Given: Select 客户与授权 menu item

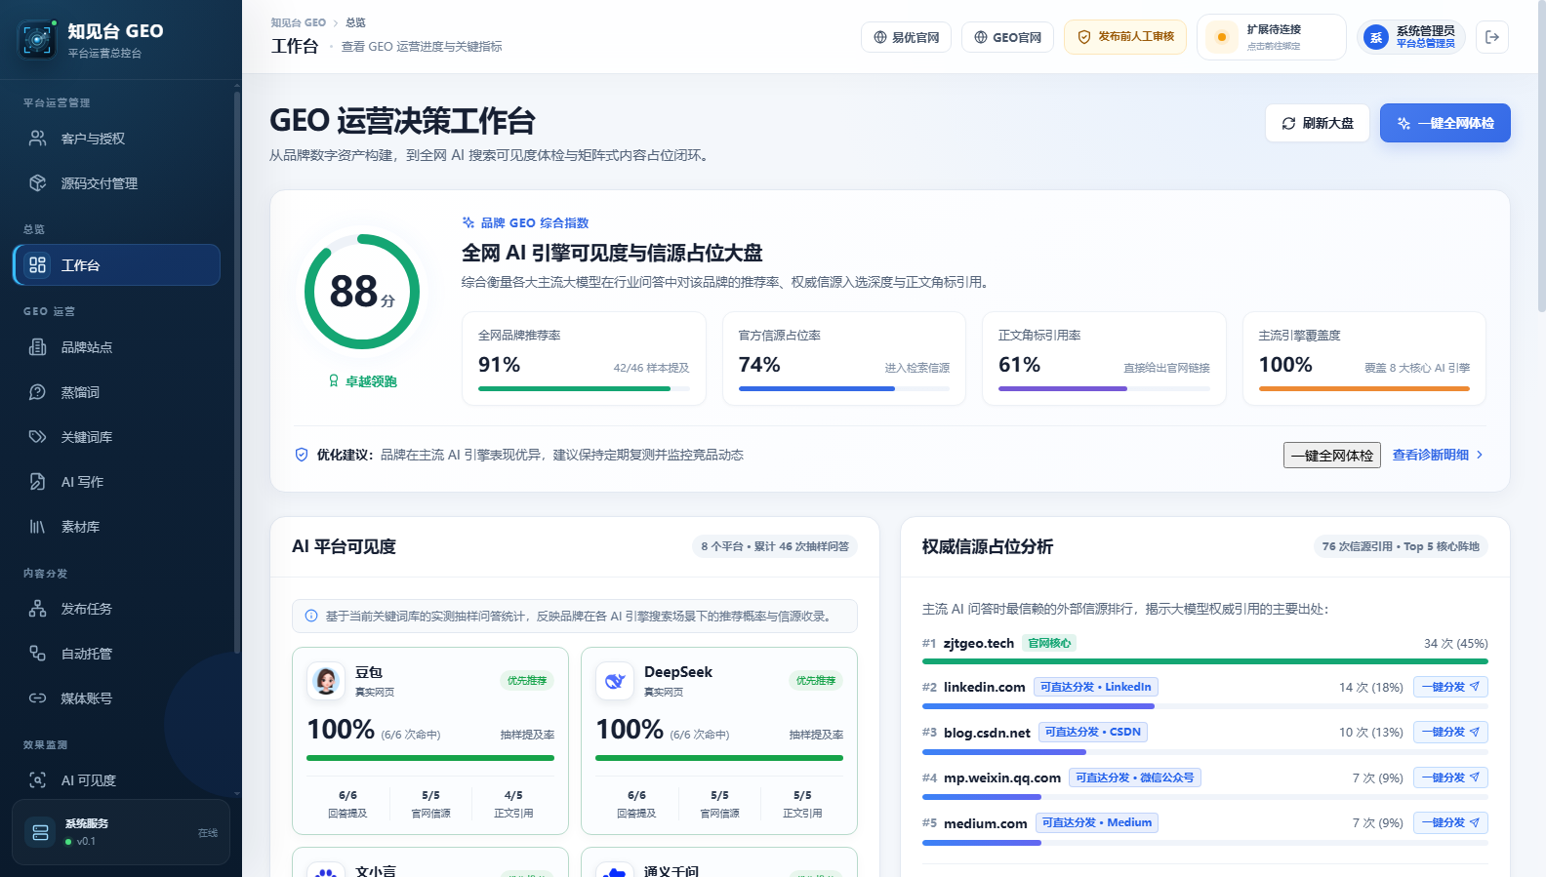Looking at the screenshot, I should click(x=116, y=139).
